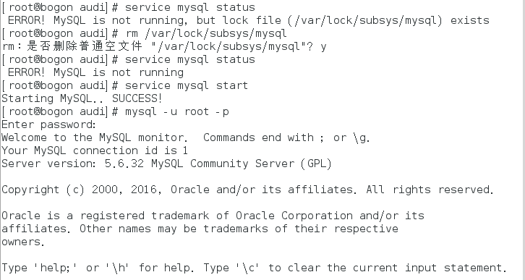This screenshot has height=280, width=525.
Task: Click 'Starting MySQL.. SUCCESS!' output line
Action: pos(82,98)
